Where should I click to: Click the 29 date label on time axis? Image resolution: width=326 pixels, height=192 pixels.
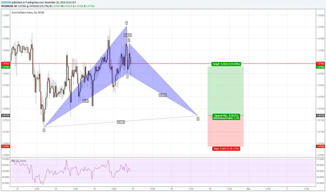[171, 189]
